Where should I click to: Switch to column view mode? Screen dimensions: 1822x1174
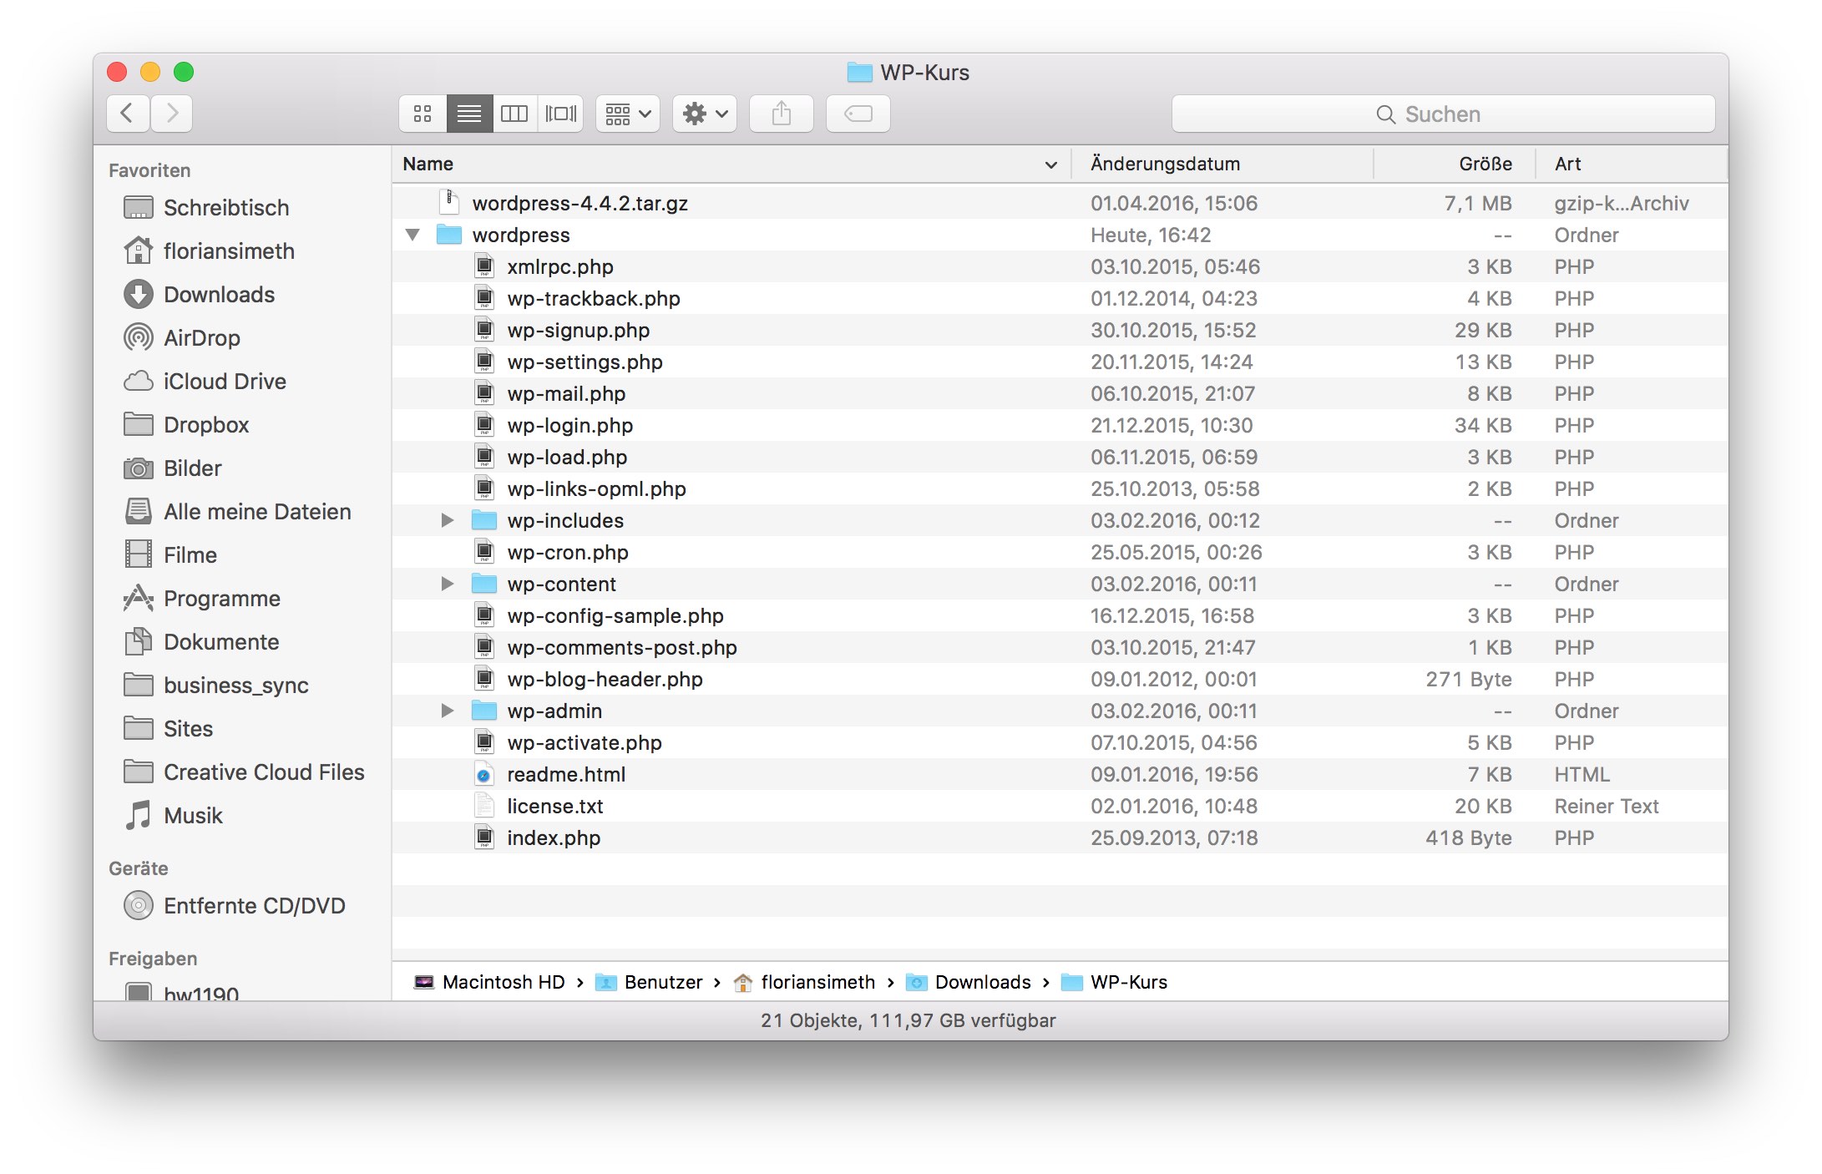coord(514,114)
